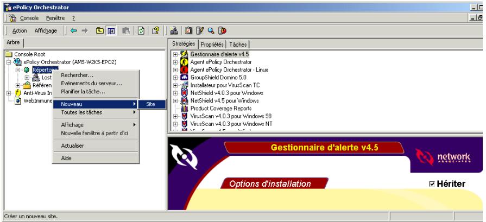
Task: Collapse the Répertoire tree node
Action: pos(18,69)
